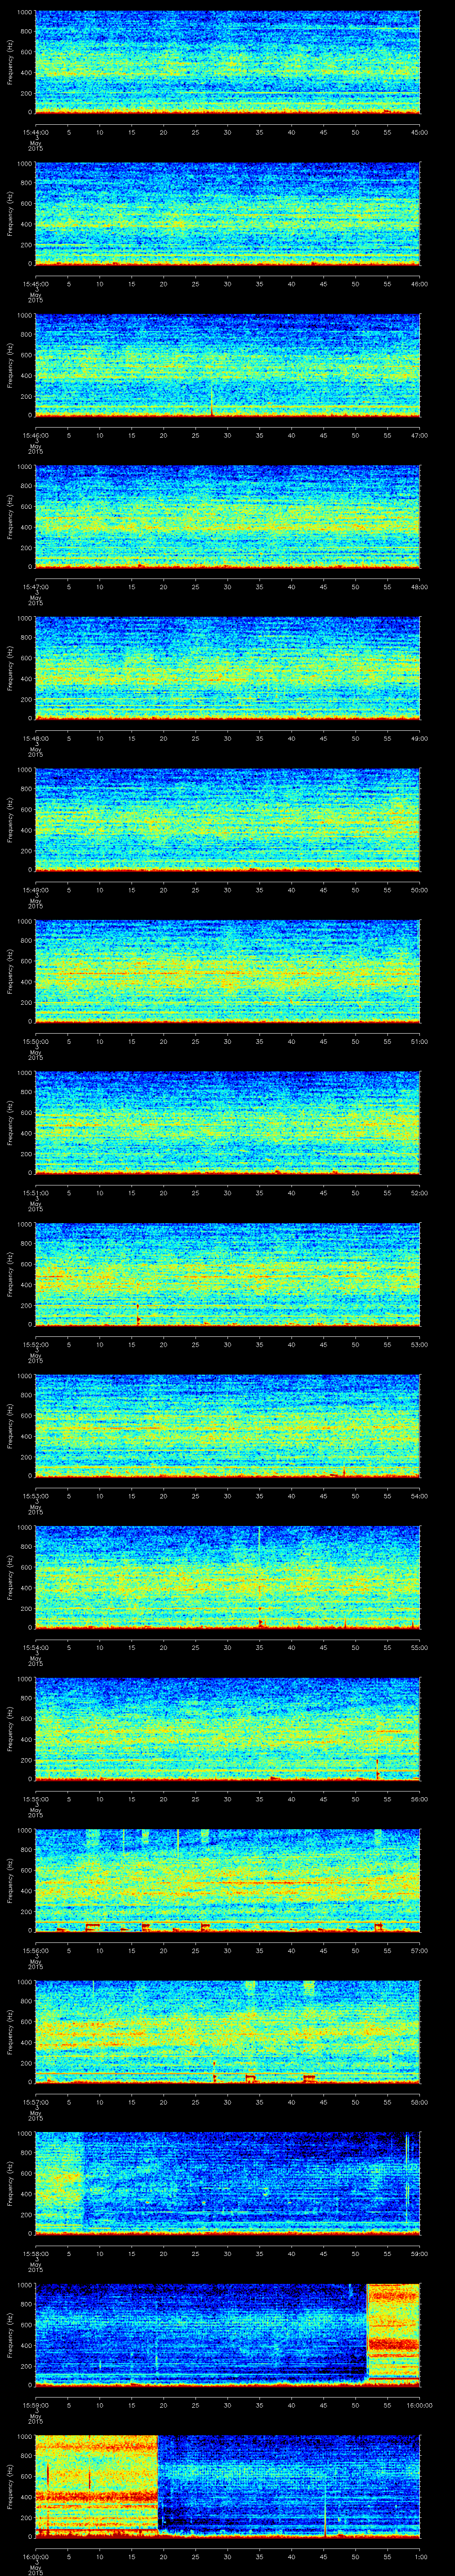Click the spectrogram panel starting at 15:59:00
The image size is (455, 2576).
coord(227,2335)
